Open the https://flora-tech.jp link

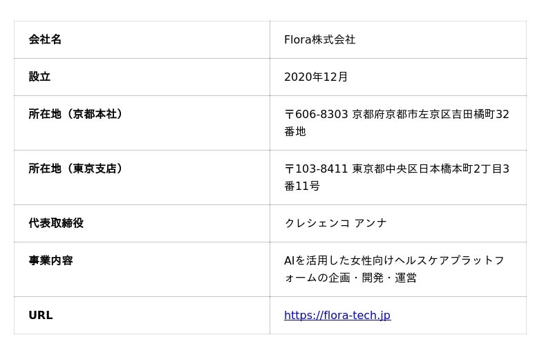click(x=337, y=316)
